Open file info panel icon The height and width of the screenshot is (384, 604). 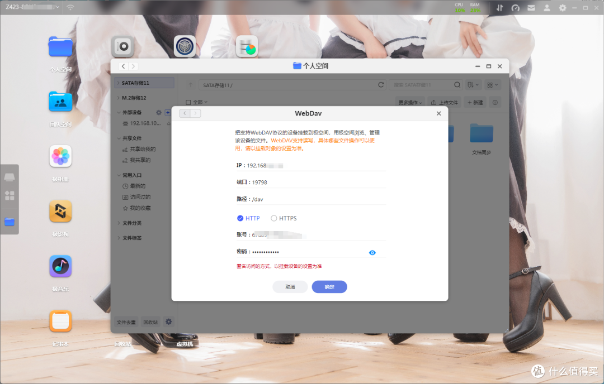coord(495,103)
